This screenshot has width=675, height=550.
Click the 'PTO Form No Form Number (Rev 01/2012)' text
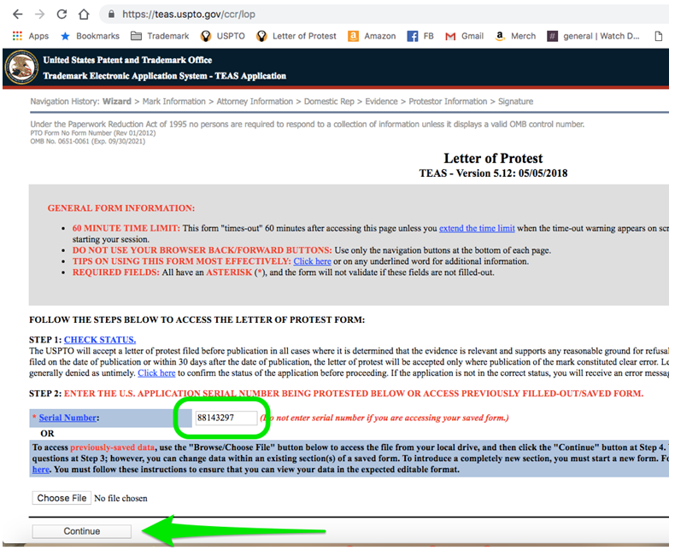pyautogui.click(x=93, y=133)
